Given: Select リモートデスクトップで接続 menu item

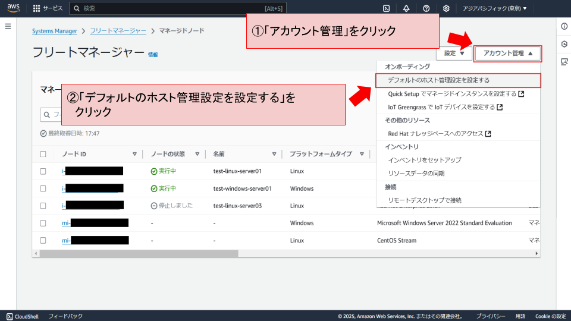Looking at the screenshot, I should click(x=424, y=200).
